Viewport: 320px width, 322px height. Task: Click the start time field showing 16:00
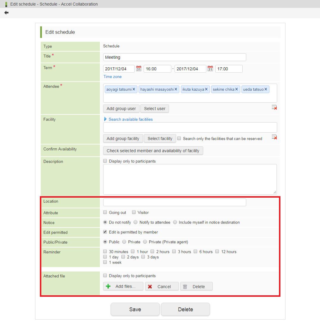(x=157, y=69)
